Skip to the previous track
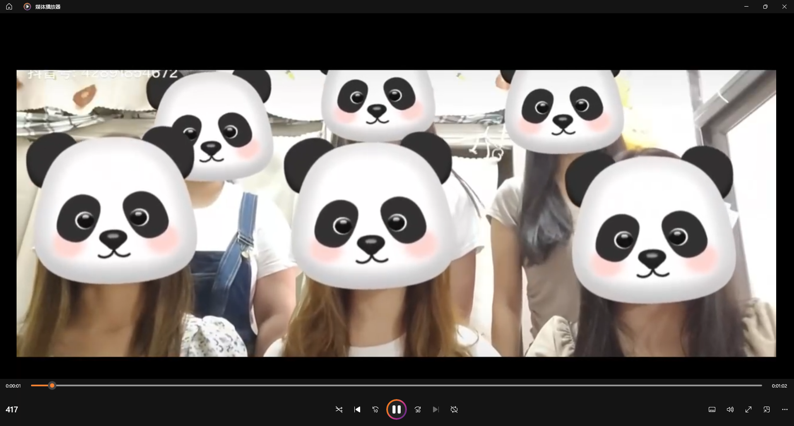 tap(357, 409)
